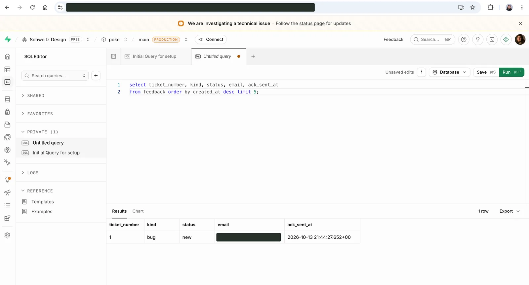The width and height of the screenshot is (529, 285).
Task: Collapse the sidebar panel toggle icon
Action: pyautogui.click(x=114, y=56)
